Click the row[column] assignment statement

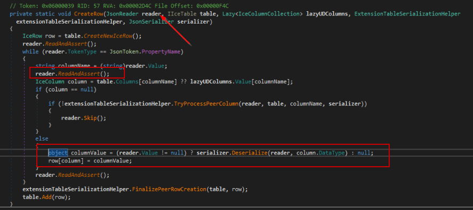click(90, 161)
